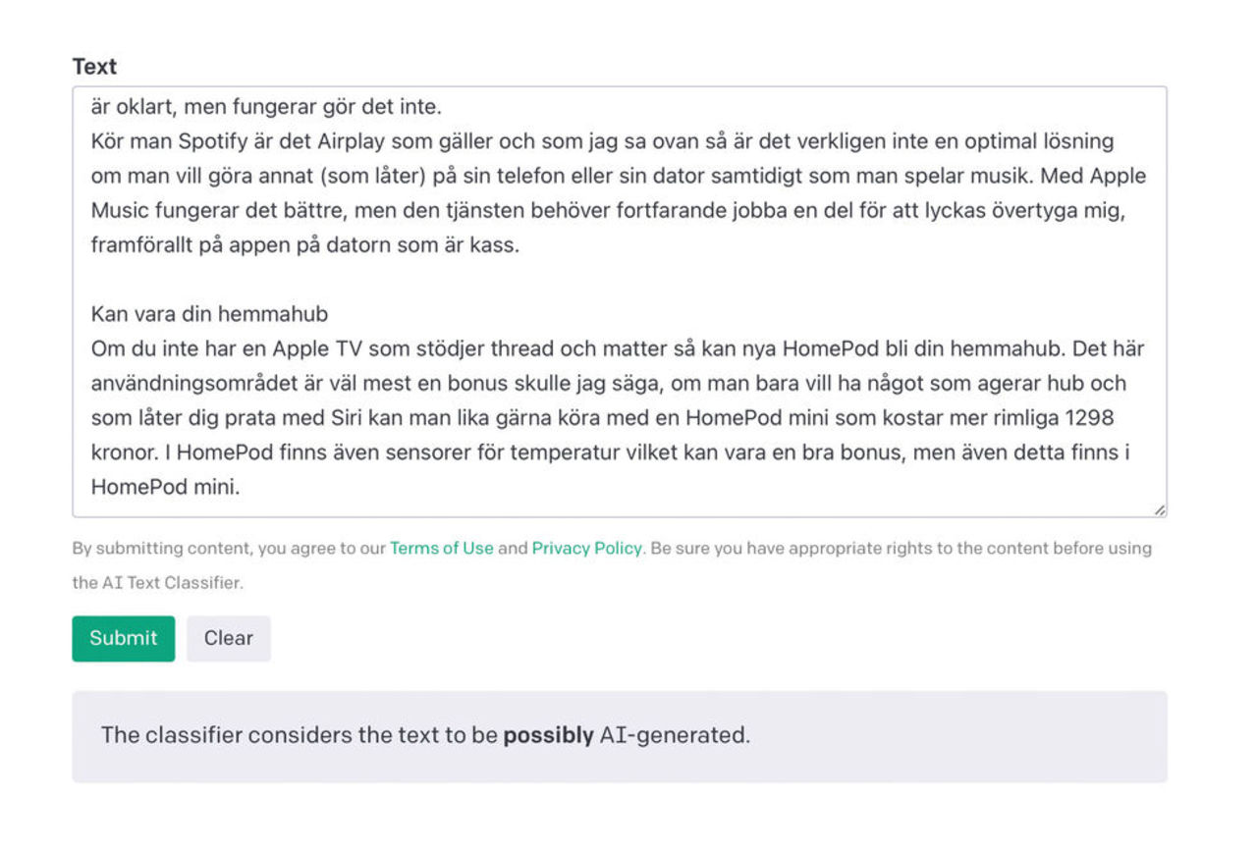This screenshot has height=850, width=1257.
Task: Clear the submitted text content
Action: pyautogui.click(x=228, y=638)
